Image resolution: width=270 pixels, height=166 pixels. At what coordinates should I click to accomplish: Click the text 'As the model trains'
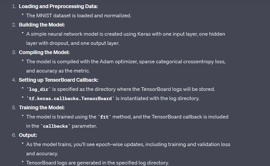tap(49, 144)
